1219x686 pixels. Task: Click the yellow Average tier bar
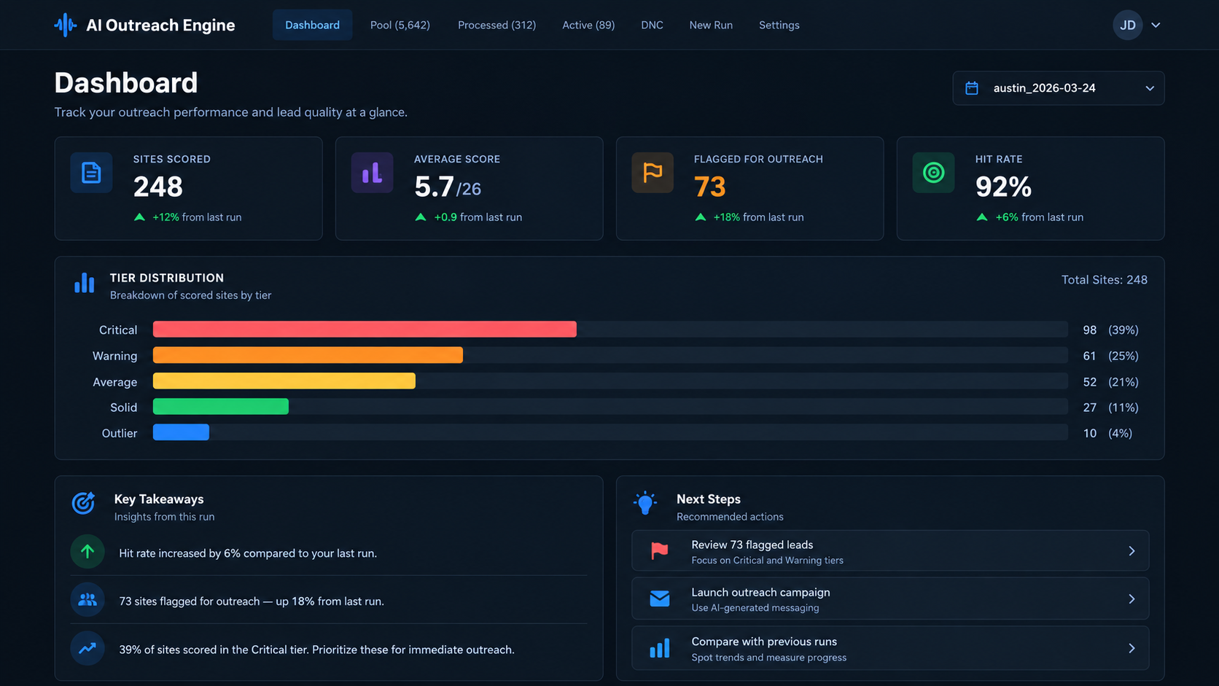point(284,381)
